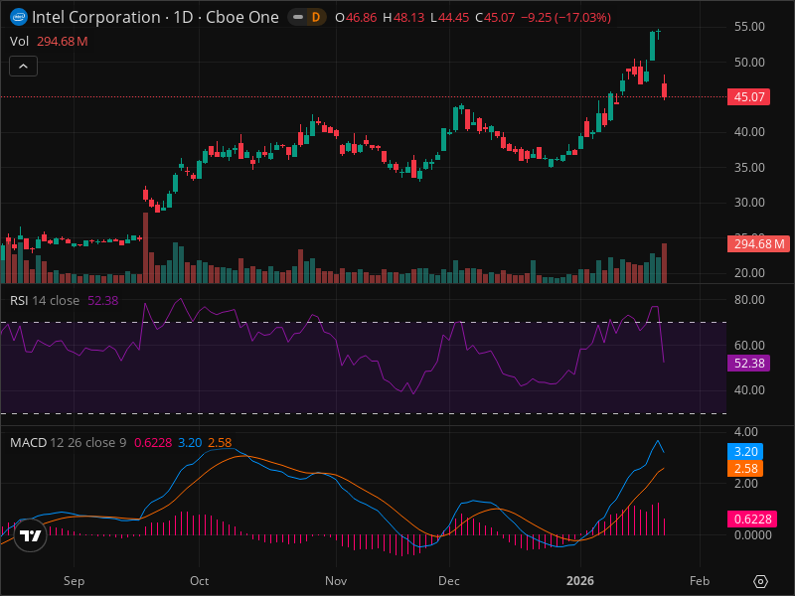This screenshot has width=795, height=596.
Task: Click the Dec label on time axis
Action: point(449,581)
